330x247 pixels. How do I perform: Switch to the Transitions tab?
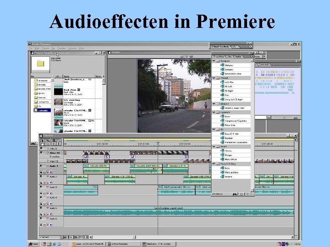click(219, 57)
